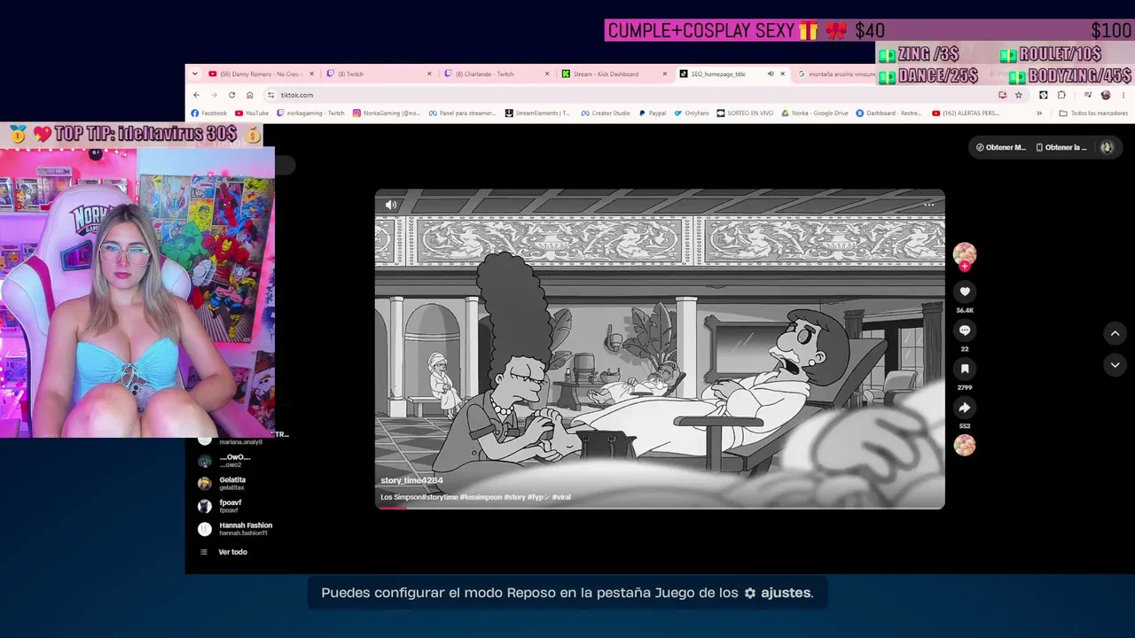The width and height of the screenshot is (1135, 638).
Task: Open the ALERTAS PERS... YouTube bookmark
Action: [967, 113]
